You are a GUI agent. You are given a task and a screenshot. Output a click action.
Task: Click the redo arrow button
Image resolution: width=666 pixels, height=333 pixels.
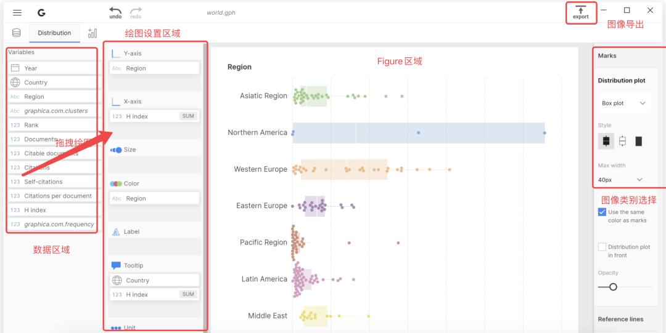tap(136, 12)
